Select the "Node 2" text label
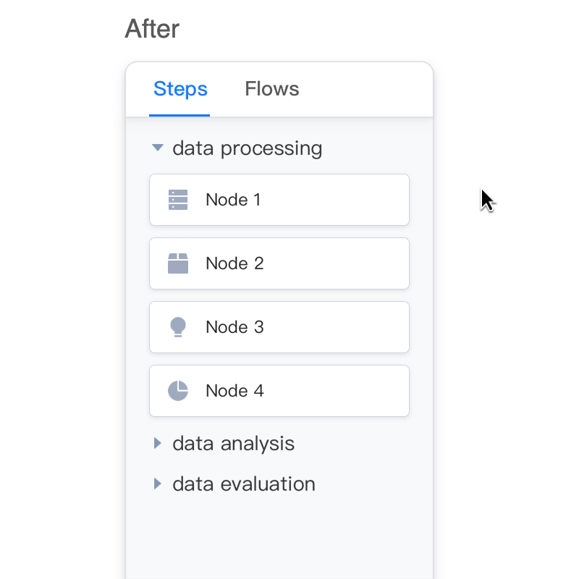579x579 pixels. coord(234,263)
